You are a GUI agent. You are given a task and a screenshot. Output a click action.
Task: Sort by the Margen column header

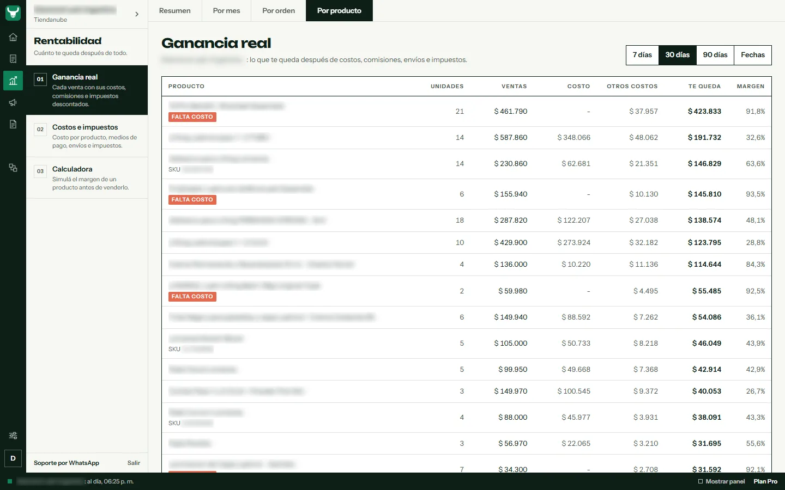click(x=751, y=86)
